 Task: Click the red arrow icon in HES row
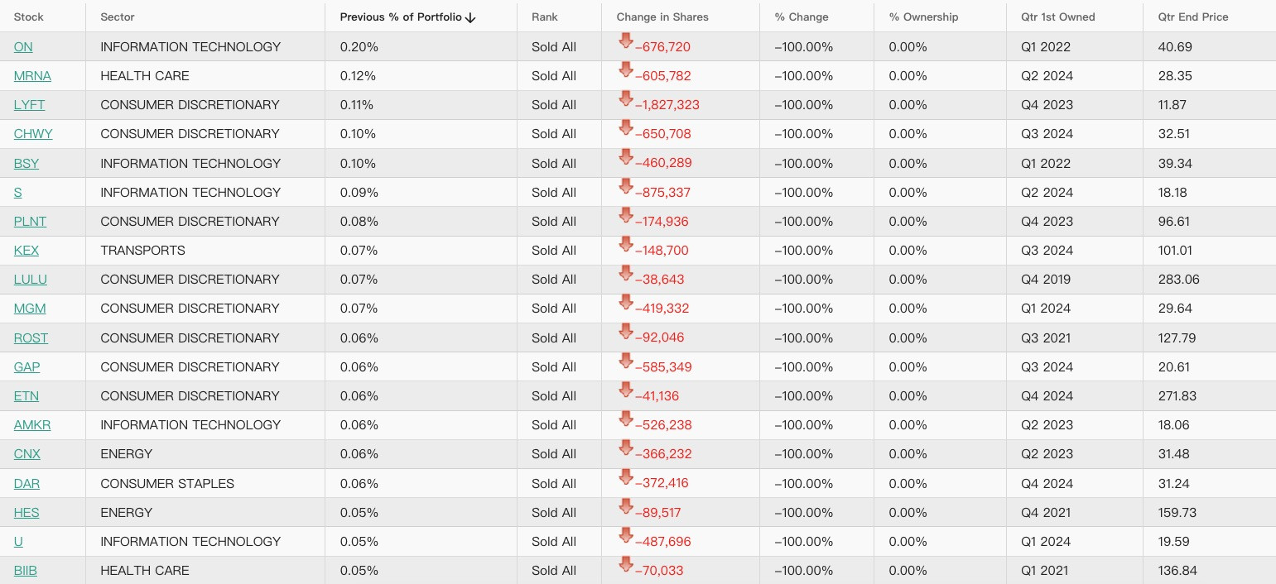pos(626,507)
